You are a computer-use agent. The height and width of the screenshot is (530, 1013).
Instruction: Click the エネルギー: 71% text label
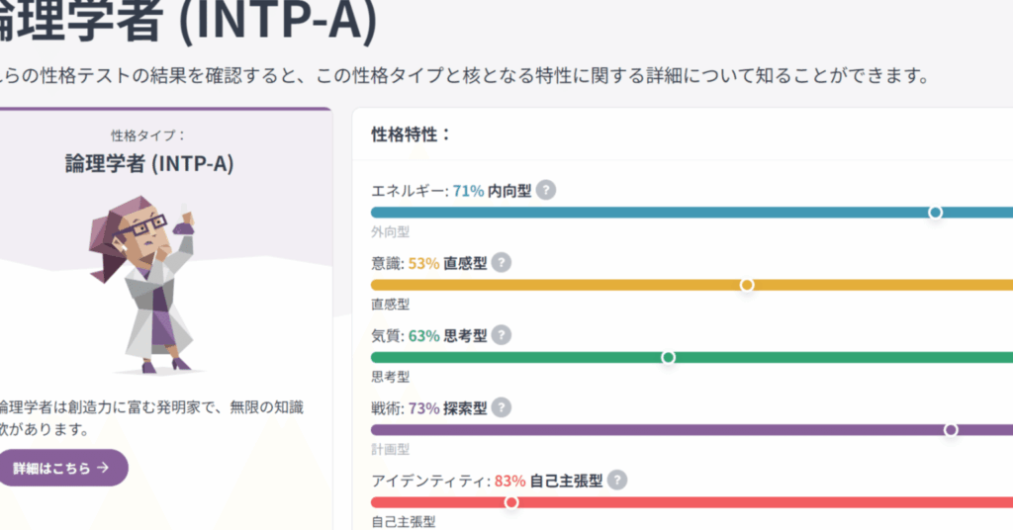(427, 191)
